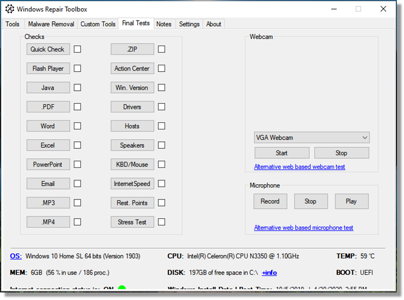The height and width of the screenshot is (300, 404).
Task: Open the Hosts file check
Action: 132,126
